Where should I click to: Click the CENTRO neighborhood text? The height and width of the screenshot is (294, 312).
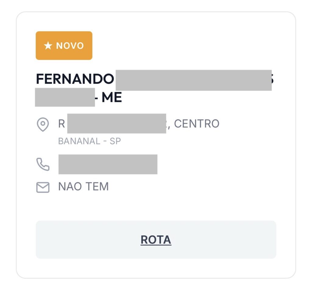197,124
